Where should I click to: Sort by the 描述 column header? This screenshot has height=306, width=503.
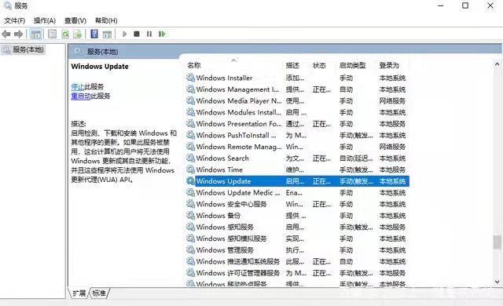pos(292,65)
